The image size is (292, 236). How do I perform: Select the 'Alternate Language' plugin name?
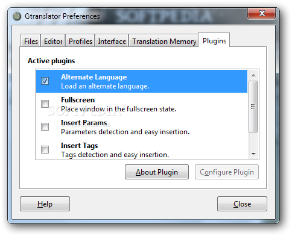[x=94, y=77]
